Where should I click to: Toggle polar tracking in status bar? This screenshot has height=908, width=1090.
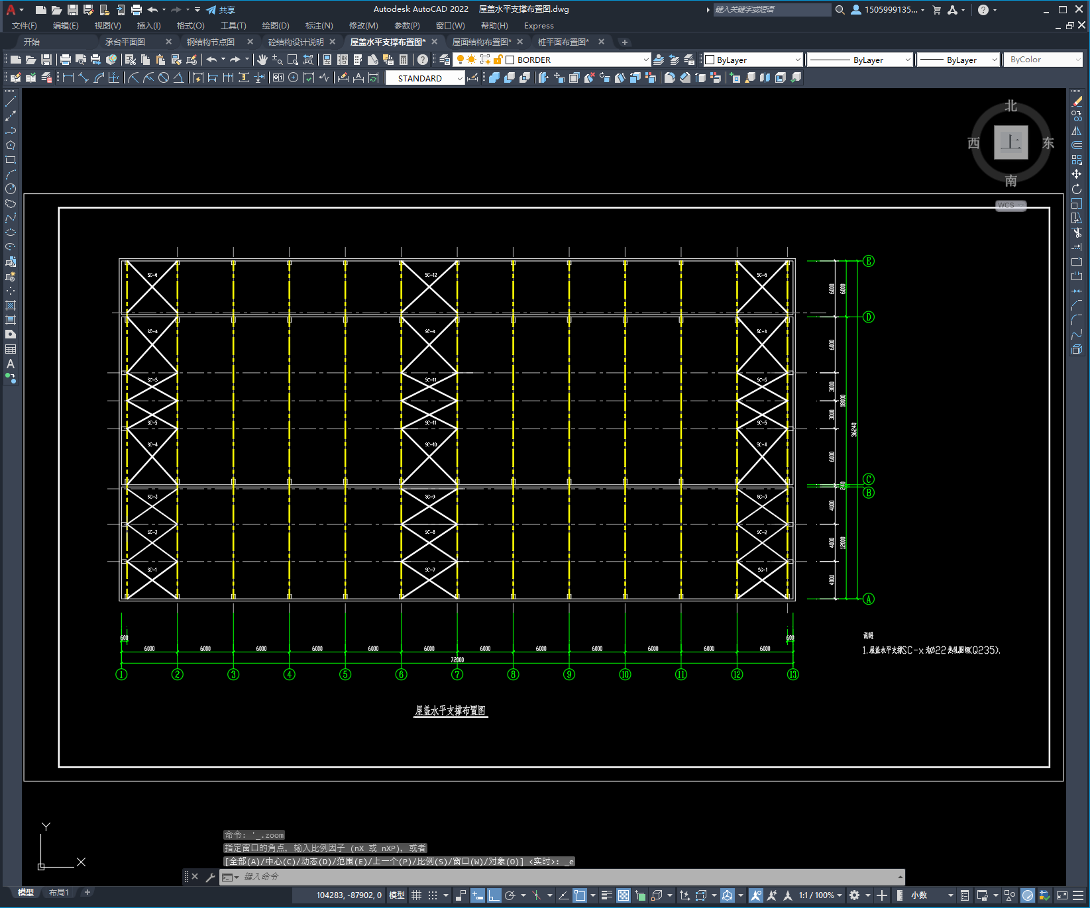[x=510, y=895]
